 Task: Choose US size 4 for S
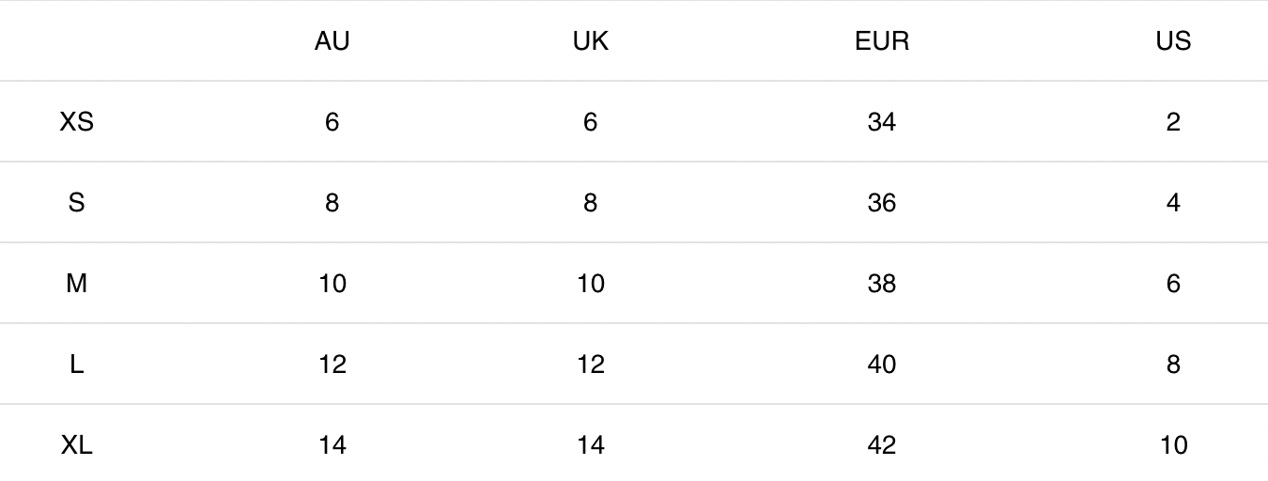pyautogui.click(x=1173, y=203)
